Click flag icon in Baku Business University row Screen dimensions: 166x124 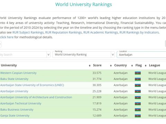click(x=138, y=110)
